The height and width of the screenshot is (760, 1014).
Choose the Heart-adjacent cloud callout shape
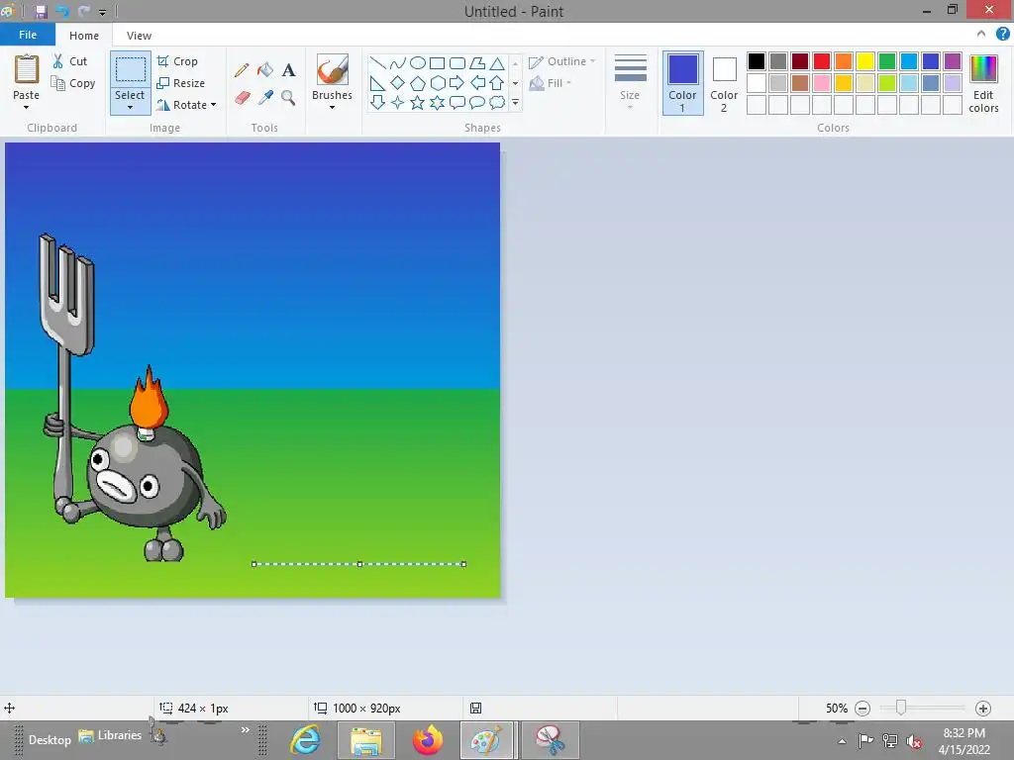(497, 102)
